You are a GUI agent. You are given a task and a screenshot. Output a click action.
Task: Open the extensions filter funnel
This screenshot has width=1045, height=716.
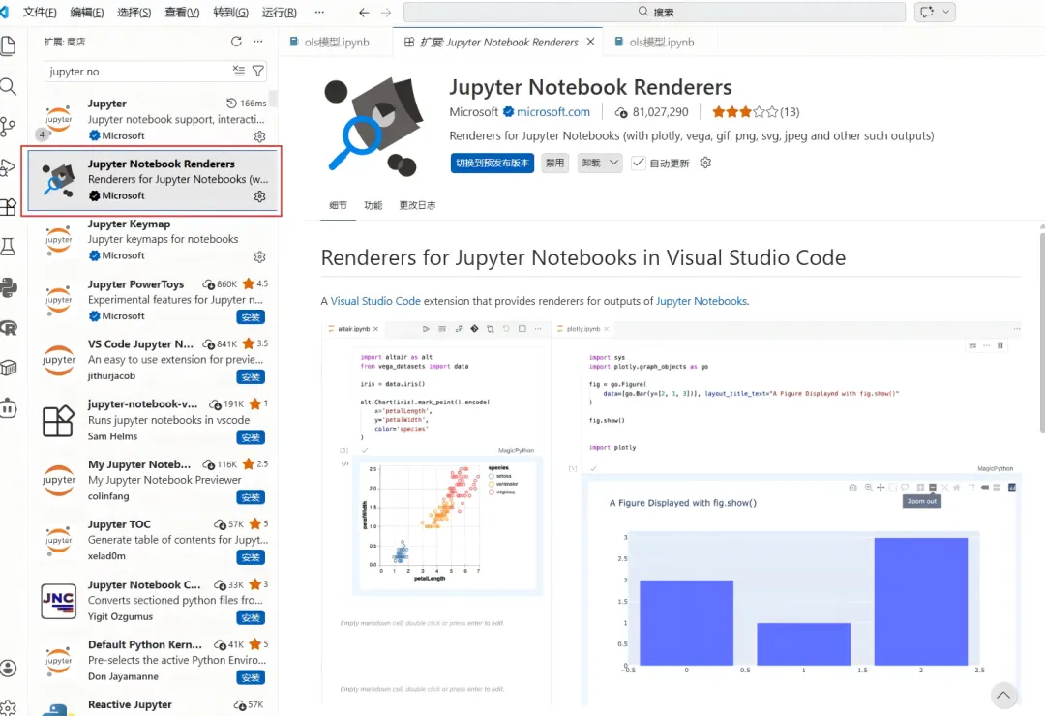pyautogui.click(x=258, y=71)
